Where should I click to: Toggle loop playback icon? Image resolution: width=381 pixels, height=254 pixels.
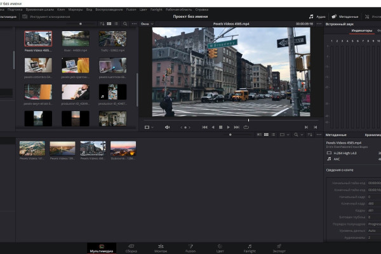pos(246,127)
